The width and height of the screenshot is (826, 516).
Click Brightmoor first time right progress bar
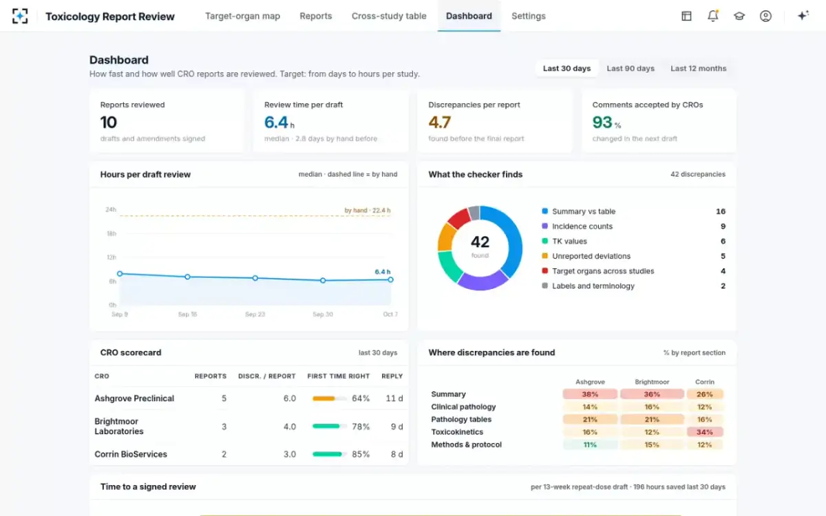click(329, 427)
